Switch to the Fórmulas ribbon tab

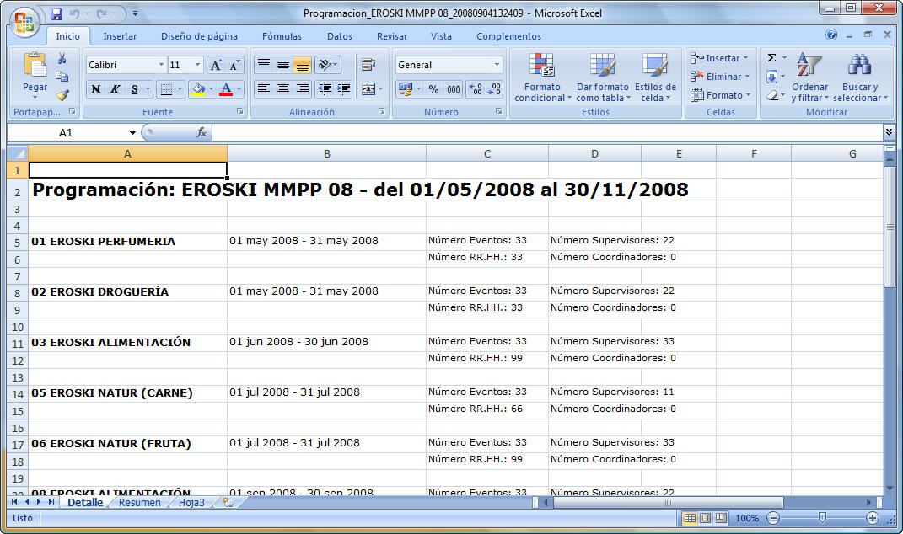tap(282, 36)
